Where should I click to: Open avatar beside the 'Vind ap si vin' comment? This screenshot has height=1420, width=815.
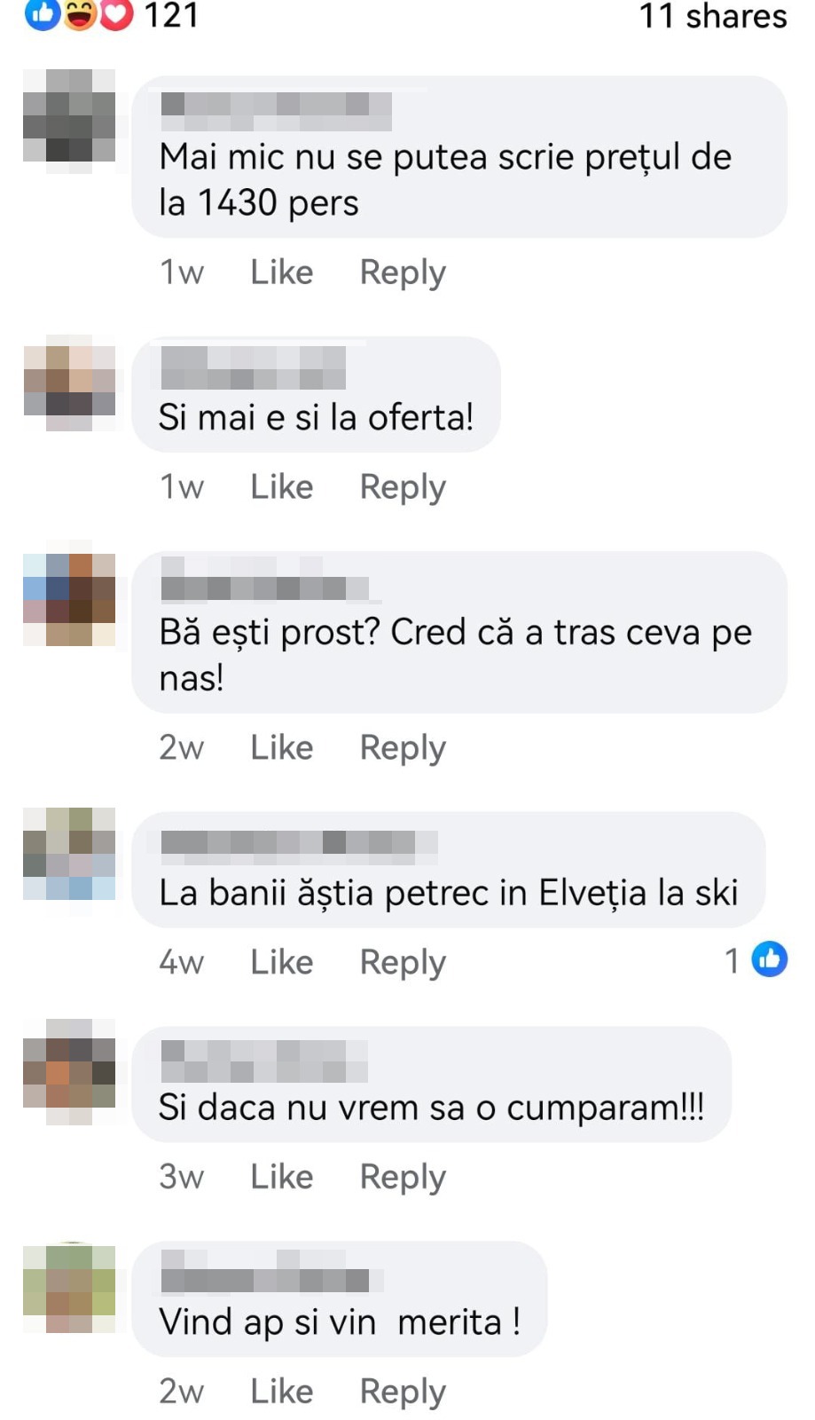[69, 1289]
